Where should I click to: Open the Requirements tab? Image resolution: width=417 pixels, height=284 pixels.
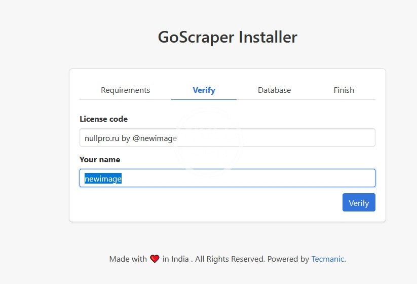coord(126,90)
